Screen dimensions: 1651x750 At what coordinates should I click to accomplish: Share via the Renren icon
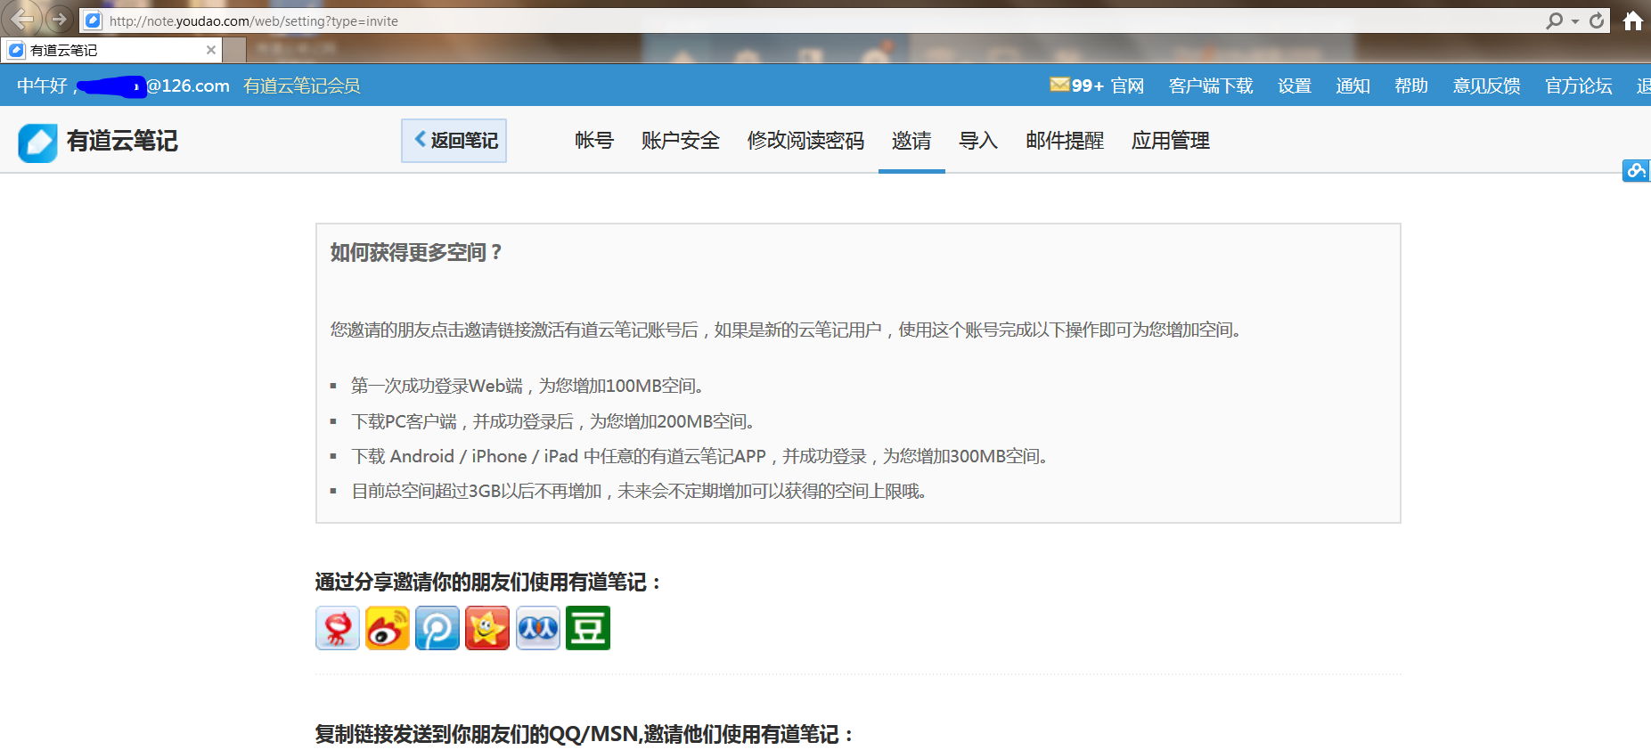(538, 628)
